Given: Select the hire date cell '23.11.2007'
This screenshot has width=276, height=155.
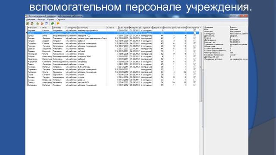Looking at the screenshot, I should coord(124,49).
